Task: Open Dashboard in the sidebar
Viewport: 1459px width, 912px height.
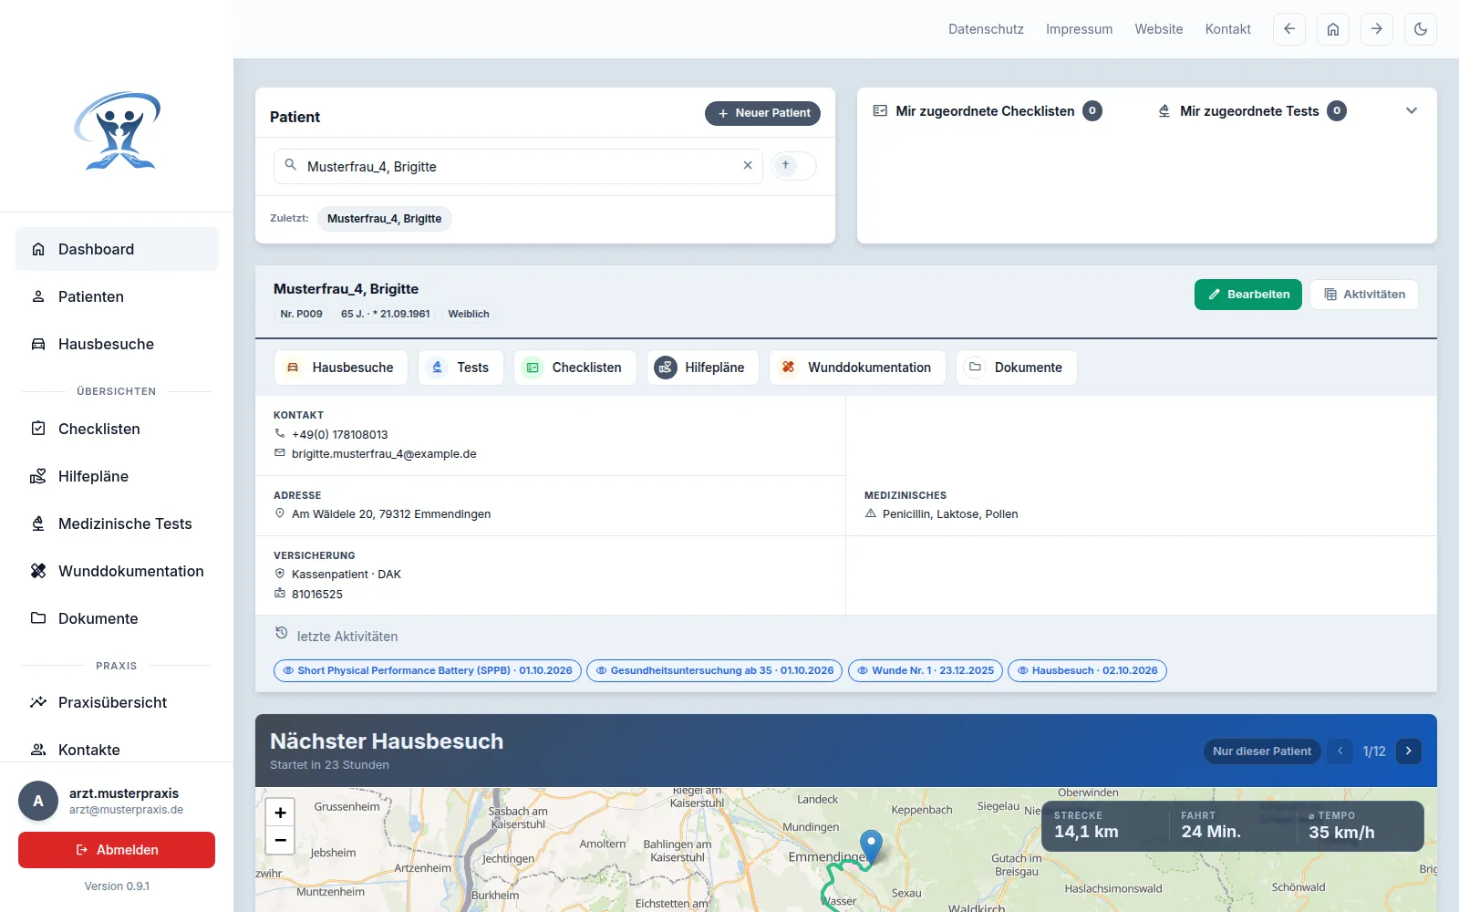Action: [117, 249]
